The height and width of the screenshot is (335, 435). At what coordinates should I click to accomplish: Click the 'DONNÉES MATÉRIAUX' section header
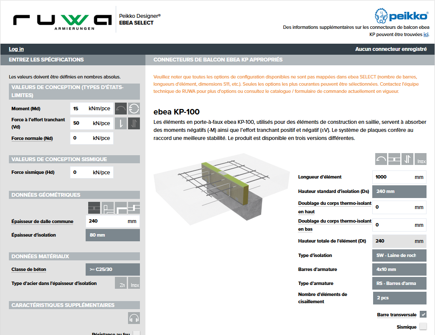coord(74,256)
